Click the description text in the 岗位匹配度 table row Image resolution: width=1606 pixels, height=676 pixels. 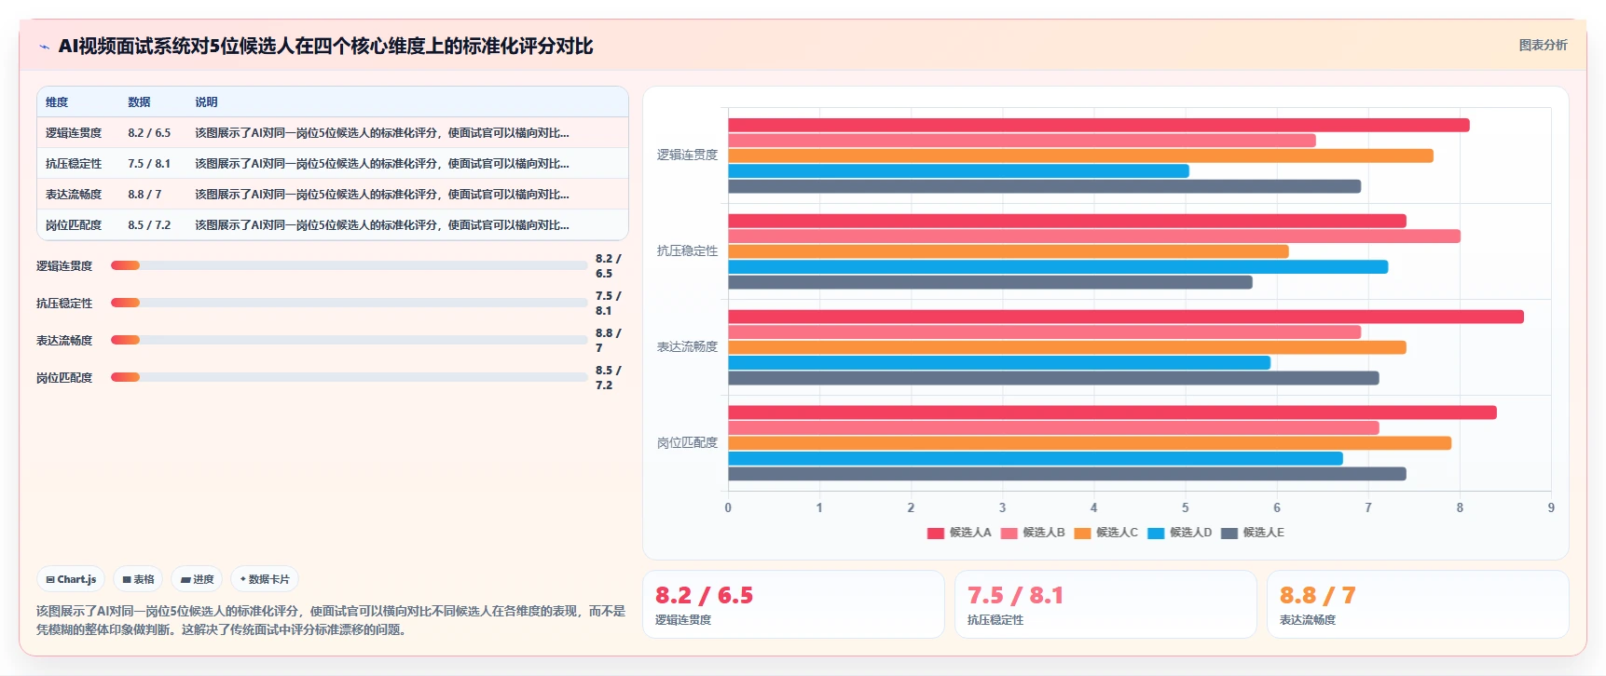point(382,225)
